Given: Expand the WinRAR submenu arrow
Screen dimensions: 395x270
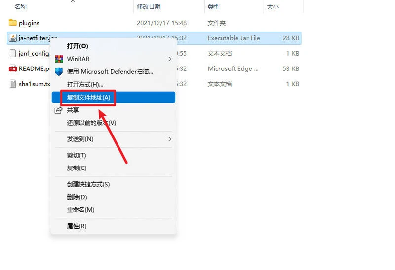Looking at the screenshot, I should (x=170, y=59).
